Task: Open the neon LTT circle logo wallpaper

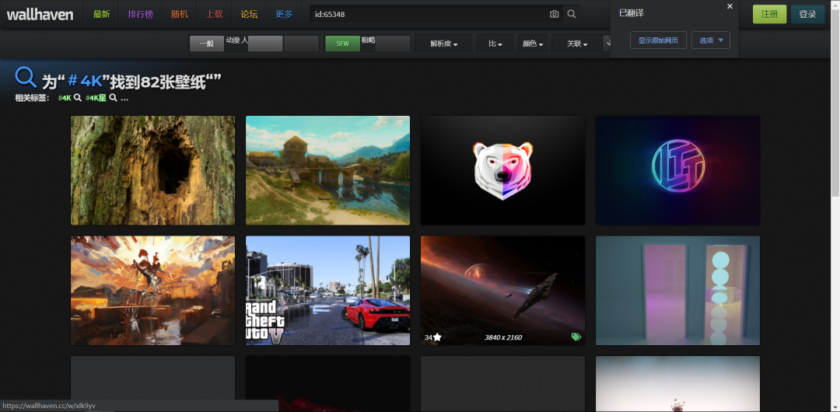Action: (677, 170)
